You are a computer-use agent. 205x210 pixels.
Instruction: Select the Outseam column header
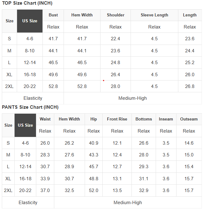click(x=189, y=119)
